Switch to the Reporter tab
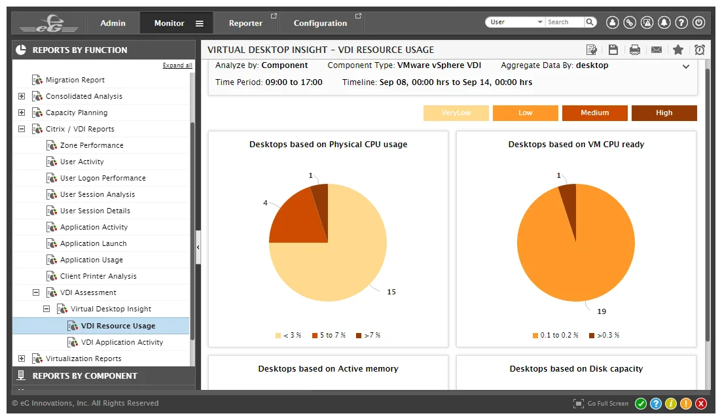Screen dimensions: 722x420 [245, 23]
